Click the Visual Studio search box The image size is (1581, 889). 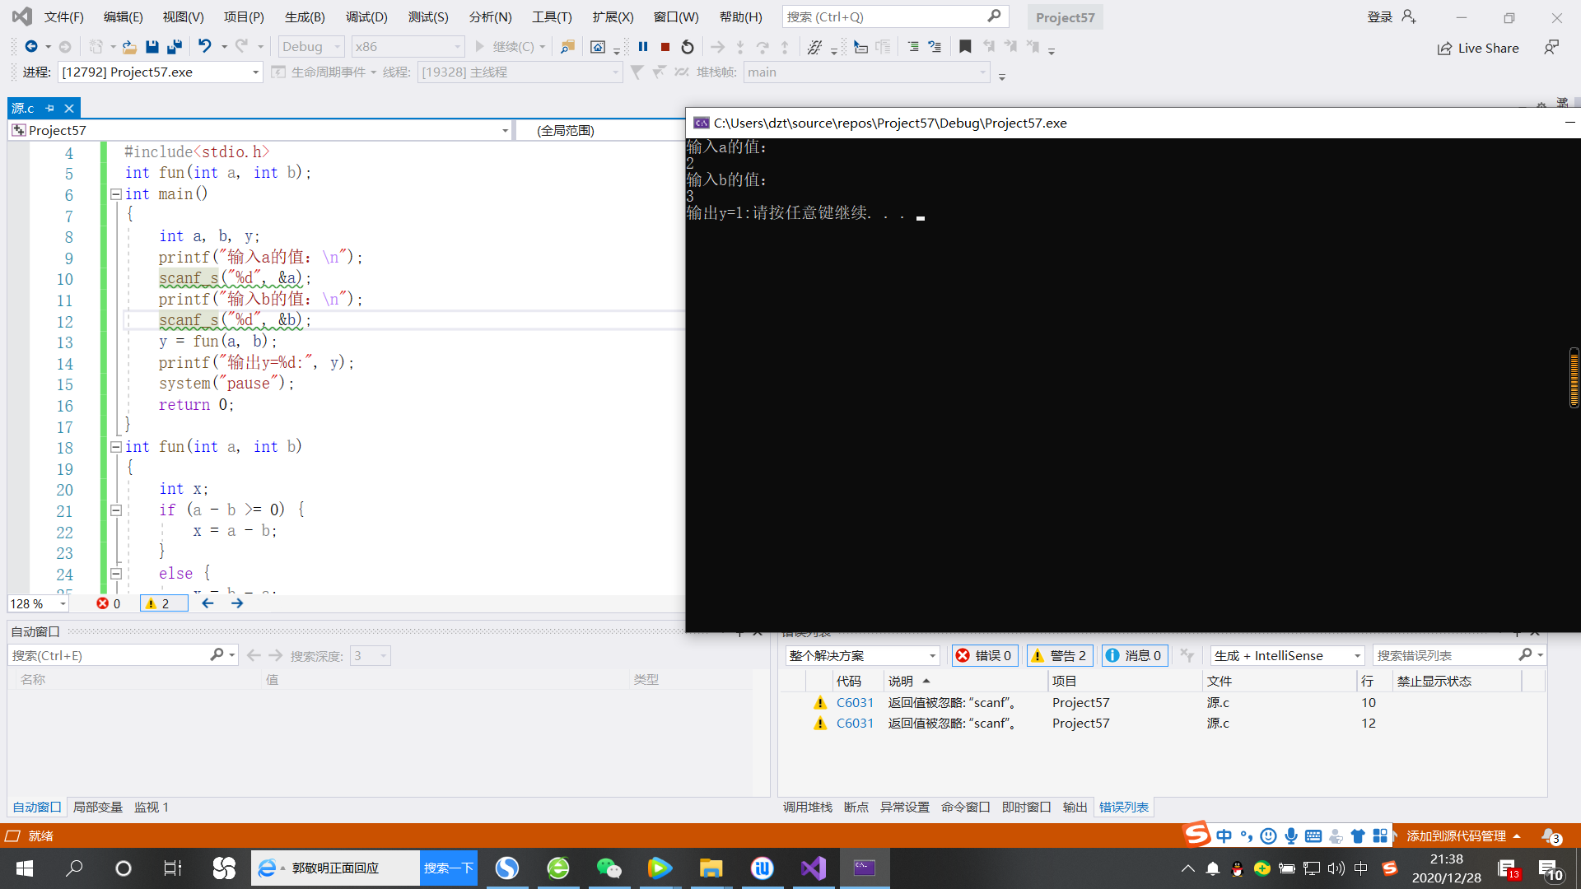885,16
